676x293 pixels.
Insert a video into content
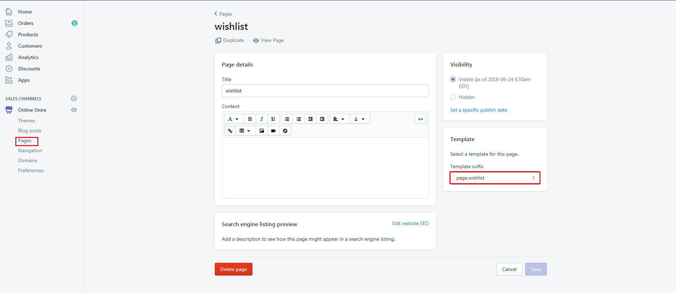coord(273,131)
